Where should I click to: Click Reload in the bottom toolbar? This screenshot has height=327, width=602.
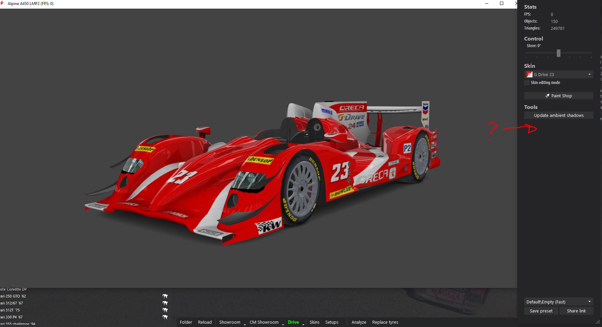point(205,322)
